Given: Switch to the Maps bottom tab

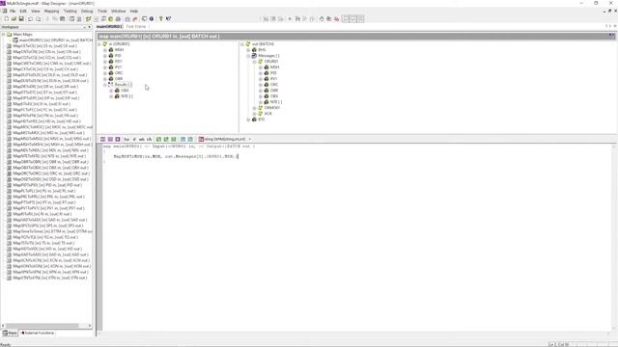Looking at the screenshot, I should pos(11,333).
